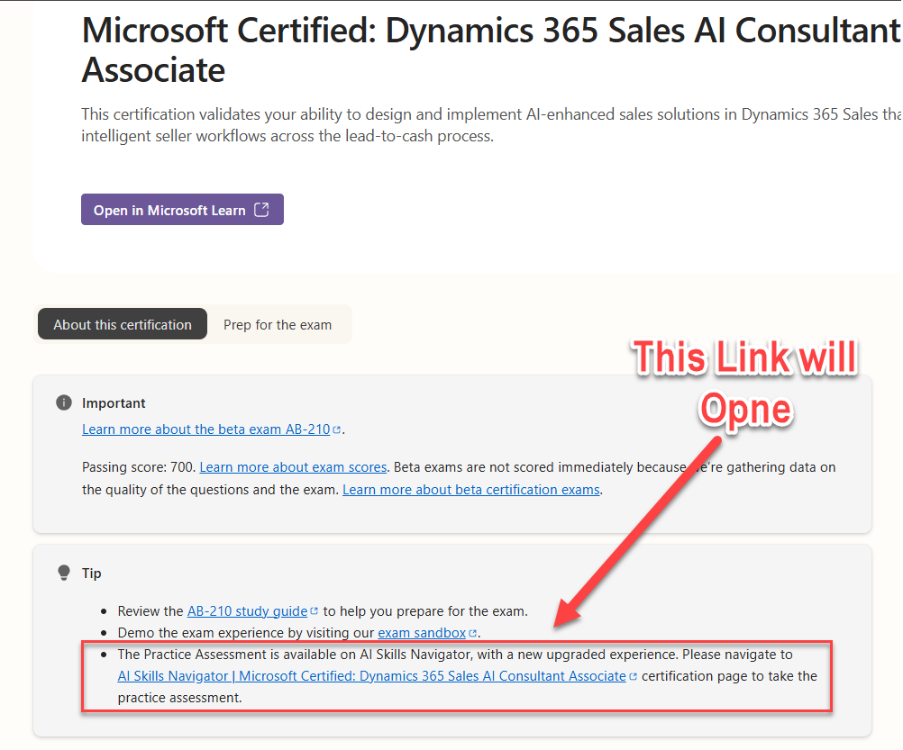
Task: Click external-link icon after AB-210 study guide
Action: click(314, 610)
